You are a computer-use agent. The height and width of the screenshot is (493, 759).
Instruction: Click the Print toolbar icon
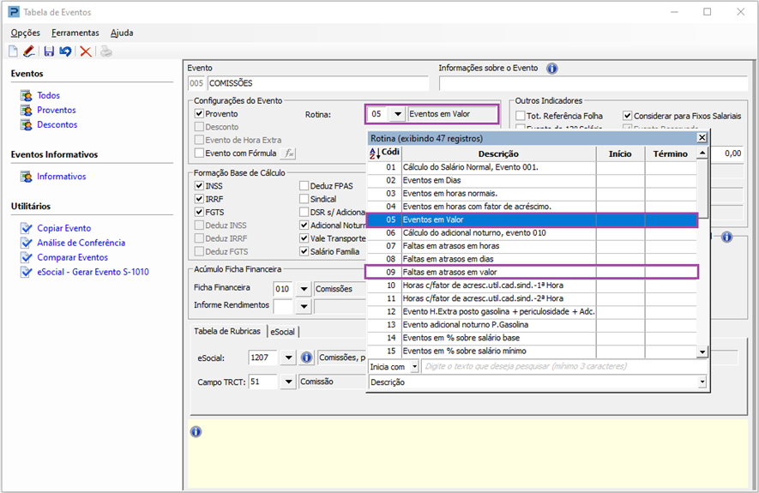coord(106,51)
